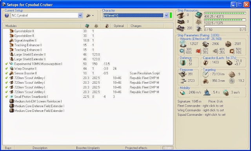Click the help question mark icon
The height and width of the screenshot is (151, 251).
coord(7,16)
